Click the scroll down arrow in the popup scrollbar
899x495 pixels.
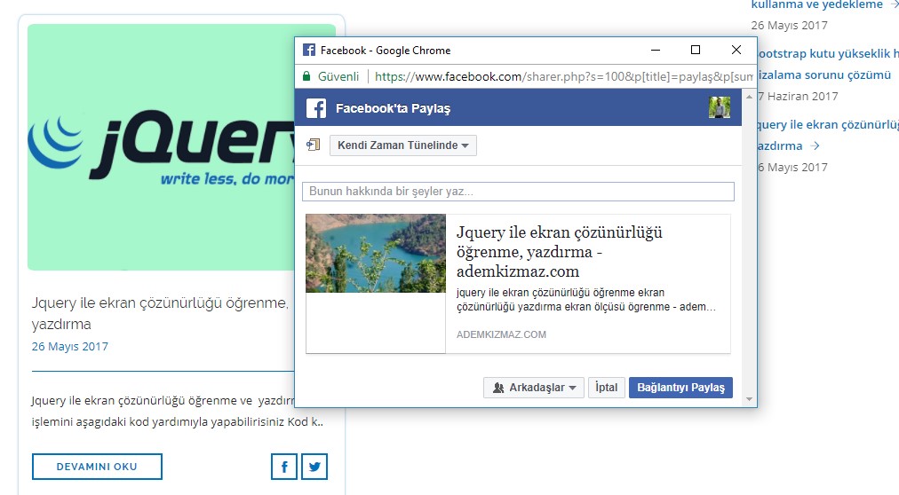[x=750, y=399]
